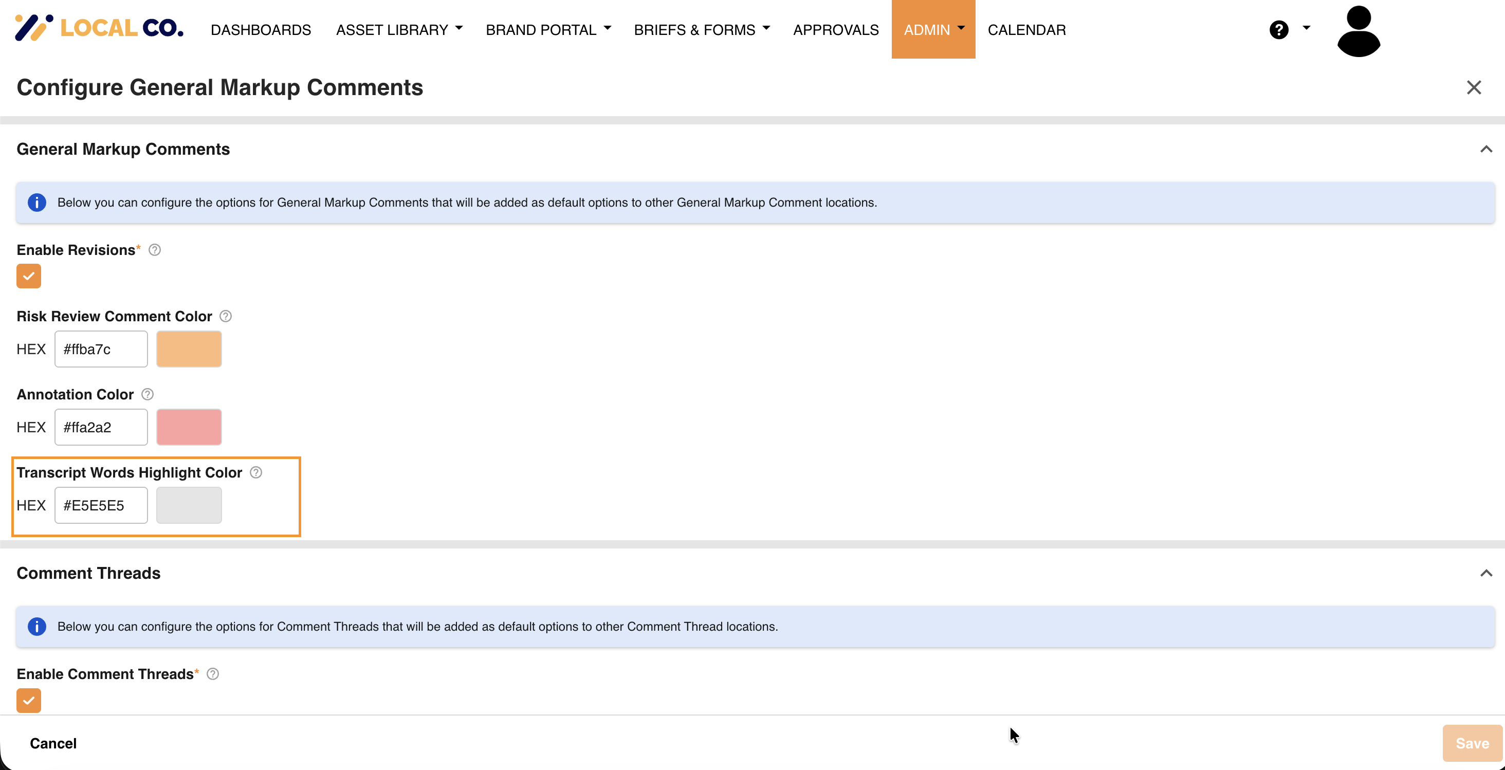Click help icon beside Enable Comment Threads
This screenshot has height=770, width=1505.
[x=213, y=674]
